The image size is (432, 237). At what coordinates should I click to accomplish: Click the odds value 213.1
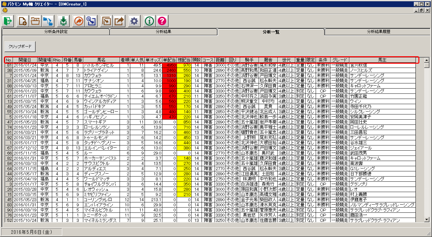click(x=153, y=199)
